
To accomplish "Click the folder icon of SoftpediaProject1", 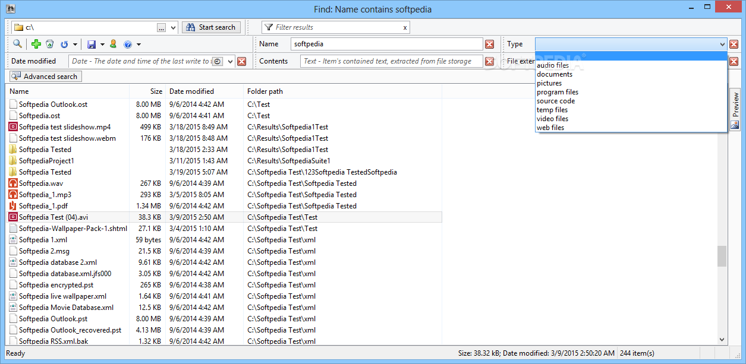I will 13,160.
